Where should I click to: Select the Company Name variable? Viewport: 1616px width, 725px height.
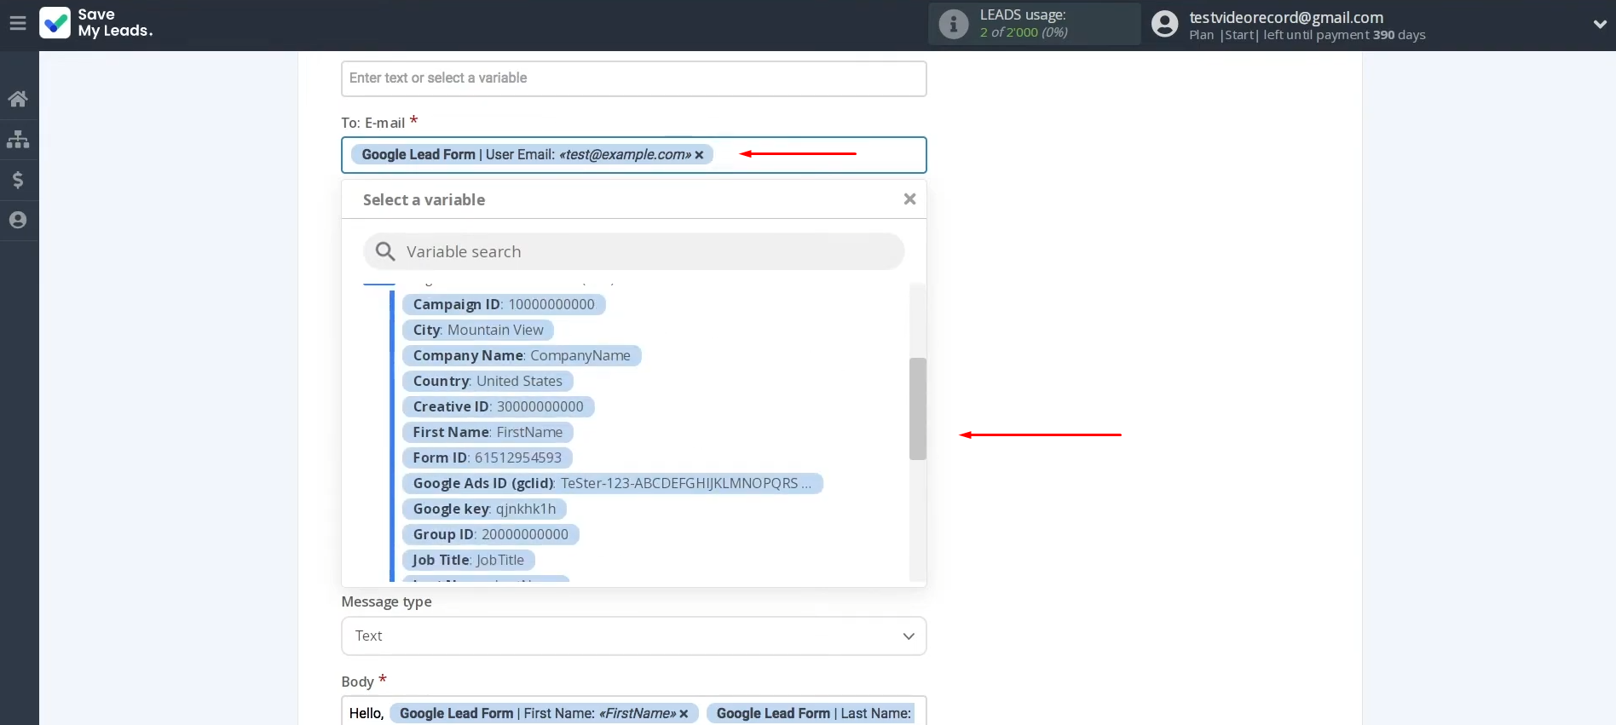(522, 355)
